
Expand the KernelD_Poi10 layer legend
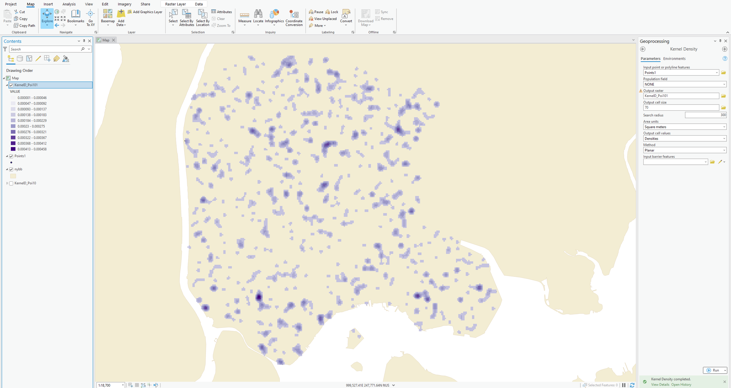(x=7, y=183)
